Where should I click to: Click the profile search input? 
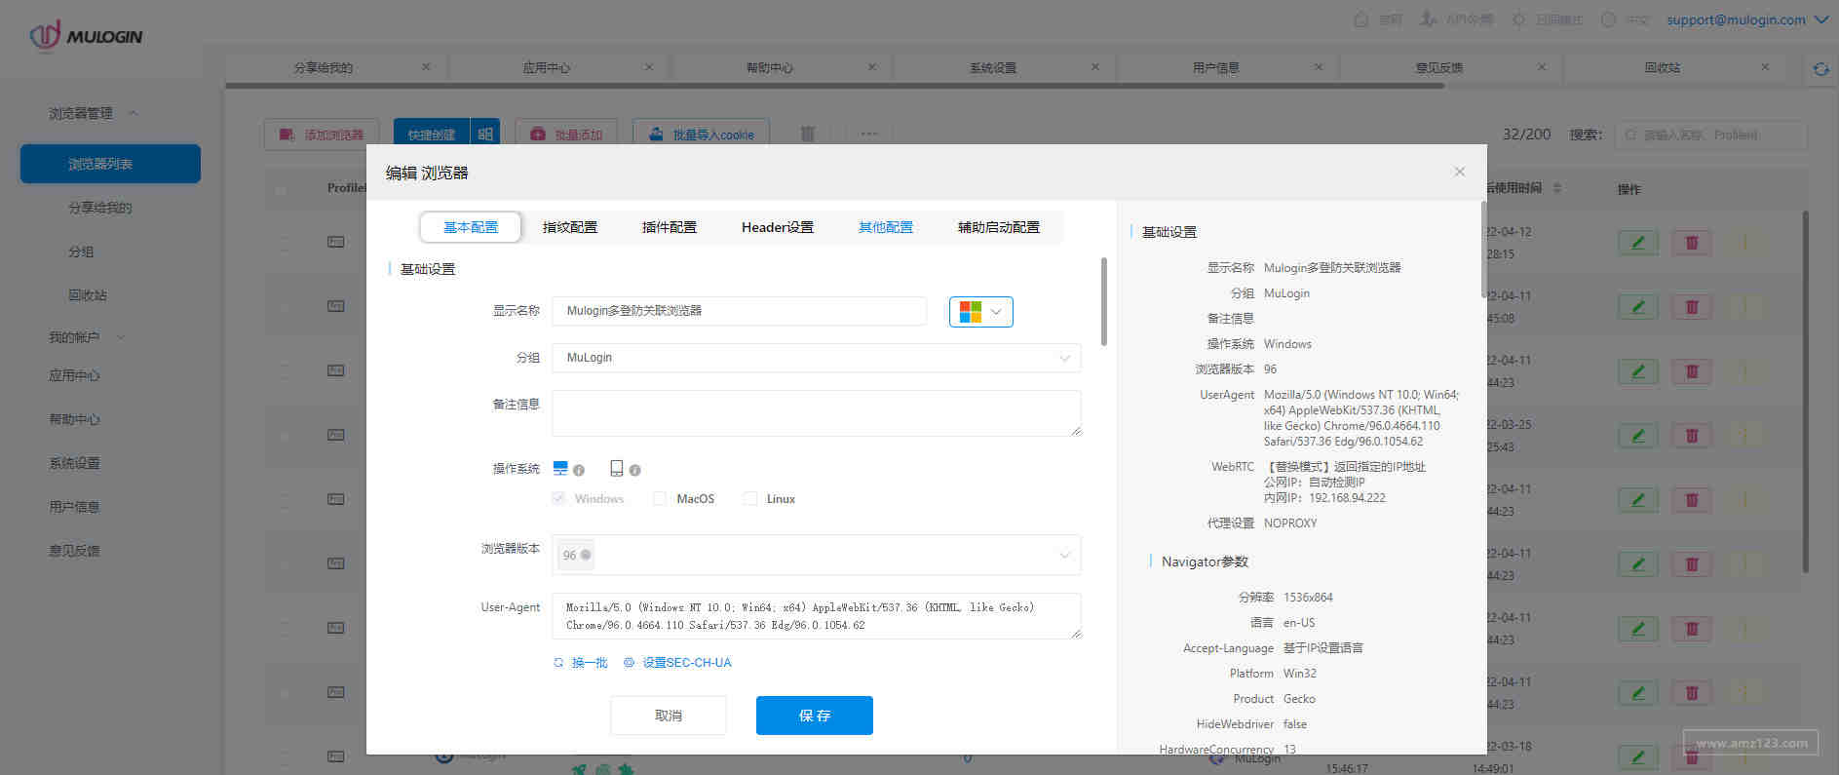pyautogui.click(x=1711, y=135)
